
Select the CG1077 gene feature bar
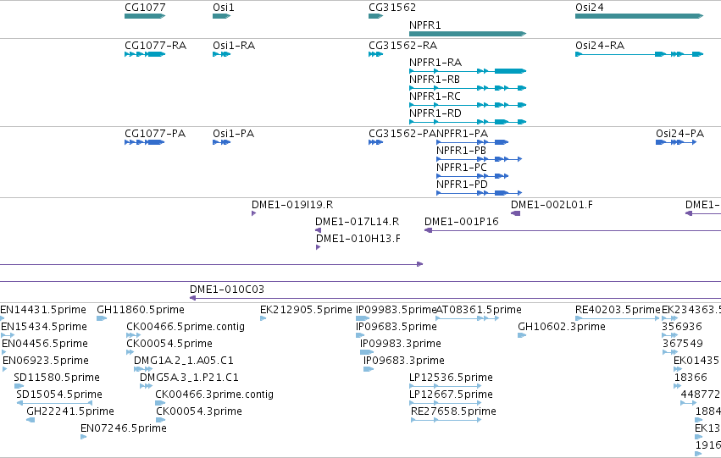(x=145, y=16)
